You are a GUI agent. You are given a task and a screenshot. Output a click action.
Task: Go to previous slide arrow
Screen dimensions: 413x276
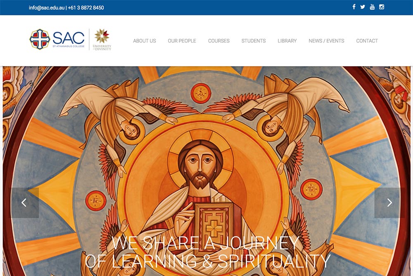pyautogui.click(x=24, y=203)
